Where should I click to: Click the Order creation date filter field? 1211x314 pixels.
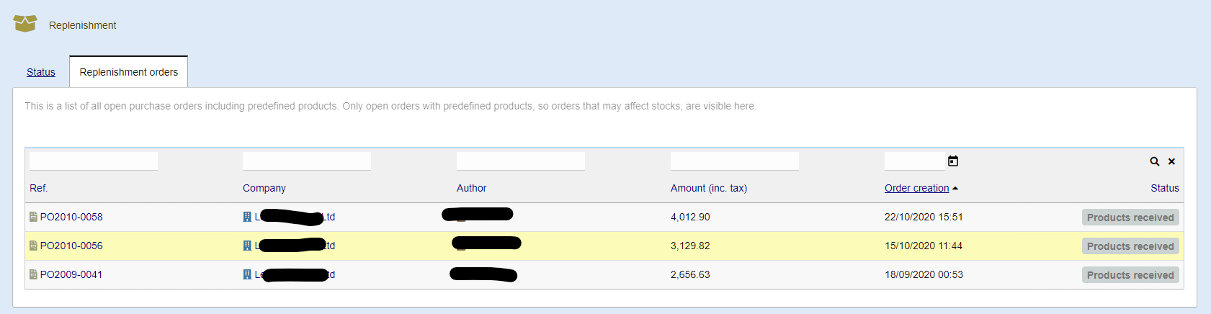pyautogui.click(x=914, y=161)
